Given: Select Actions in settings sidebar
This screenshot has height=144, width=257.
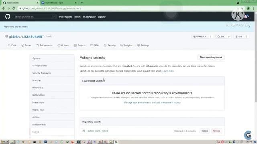Looking at the screenshot, I should pyautogui.click(x=52, y=117).
